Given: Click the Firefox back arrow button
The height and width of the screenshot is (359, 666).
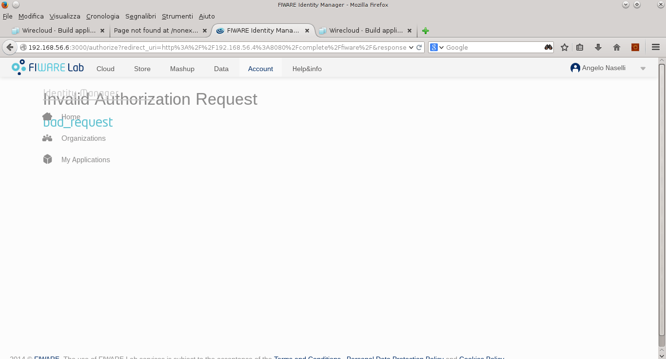Looking at the screenshot, I should tap(9, 47).
